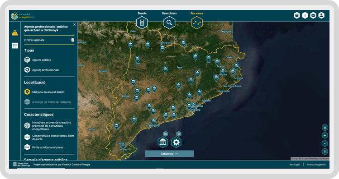Toggle the Agents professionals filter
339x179 pixels.
click(x=42, y=70)
